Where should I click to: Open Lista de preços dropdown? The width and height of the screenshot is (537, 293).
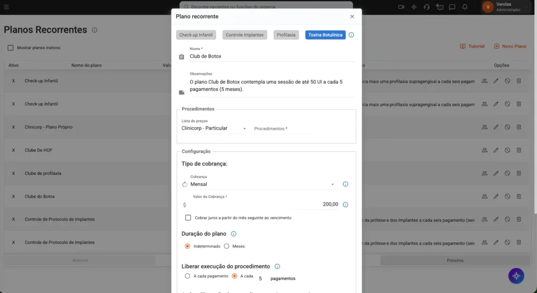[x=214, y=128]
